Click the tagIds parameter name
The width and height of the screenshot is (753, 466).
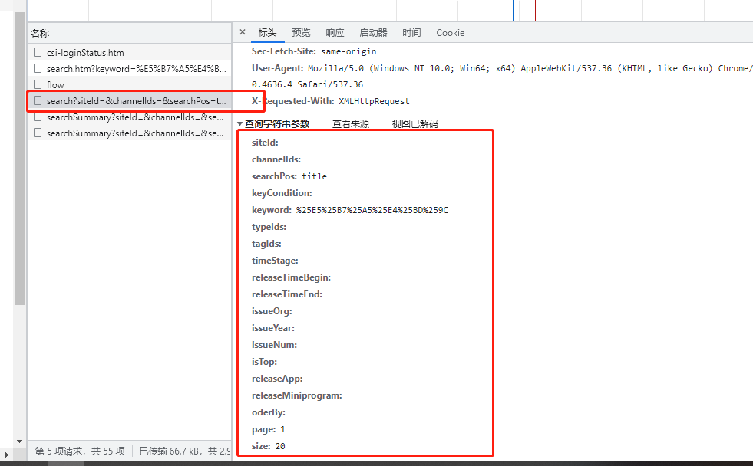point(266,244)
